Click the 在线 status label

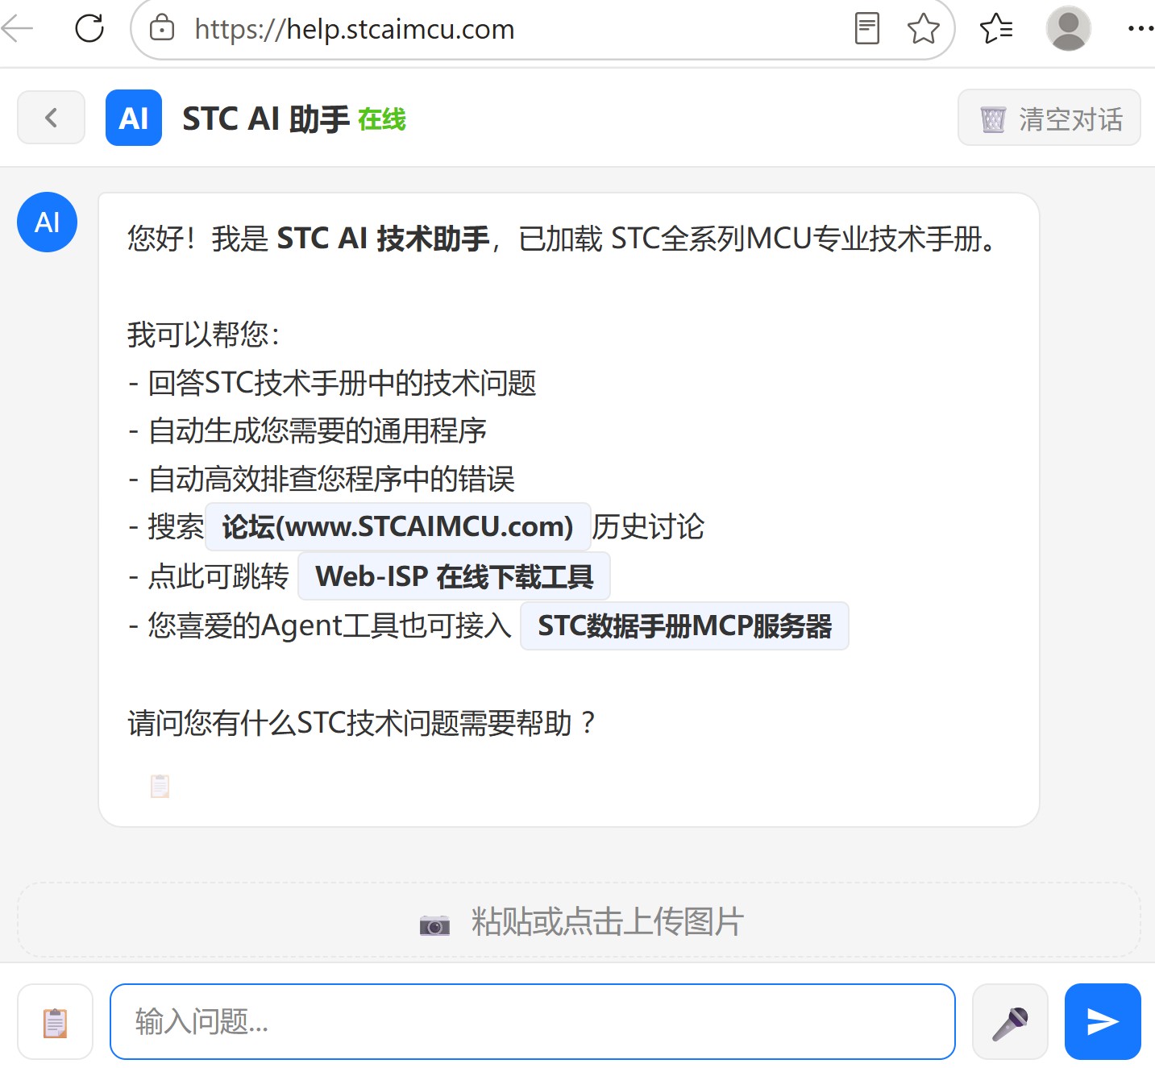click(x=382, y=119)
